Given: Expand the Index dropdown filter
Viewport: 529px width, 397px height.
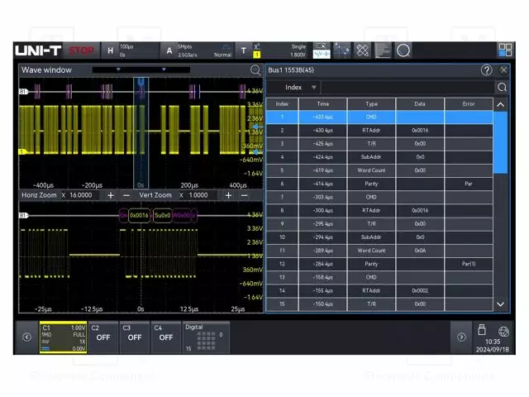Looking at the screenshot, I should point(301,87).
